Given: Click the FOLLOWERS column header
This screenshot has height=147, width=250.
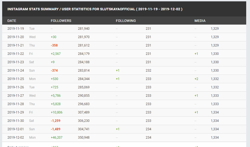Looking at the screenshot, I should (x=61, y=21).
